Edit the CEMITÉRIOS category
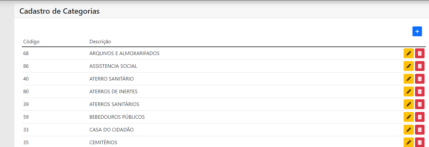 click(409, 142)
